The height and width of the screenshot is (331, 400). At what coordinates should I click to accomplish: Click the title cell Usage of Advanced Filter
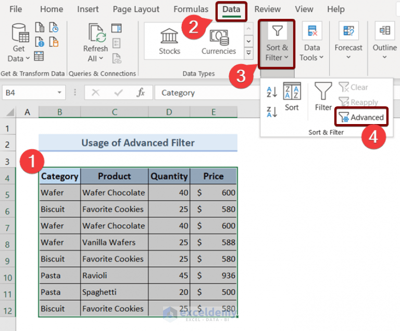coord(138,143)
